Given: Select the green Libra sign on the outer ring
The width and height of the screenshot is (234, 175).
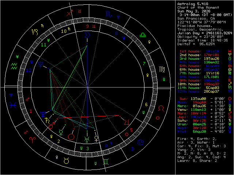Looking at the screenshot, I should click(x=143, y=35).
